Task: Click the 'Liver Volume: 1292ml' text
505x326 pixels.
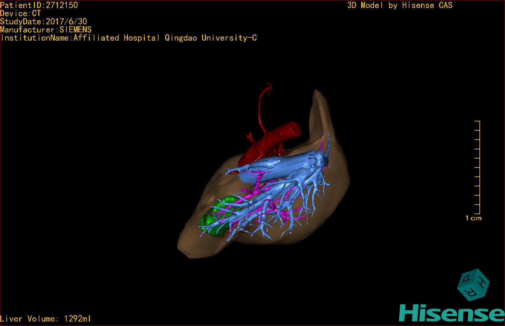Action: click(46, 319)
